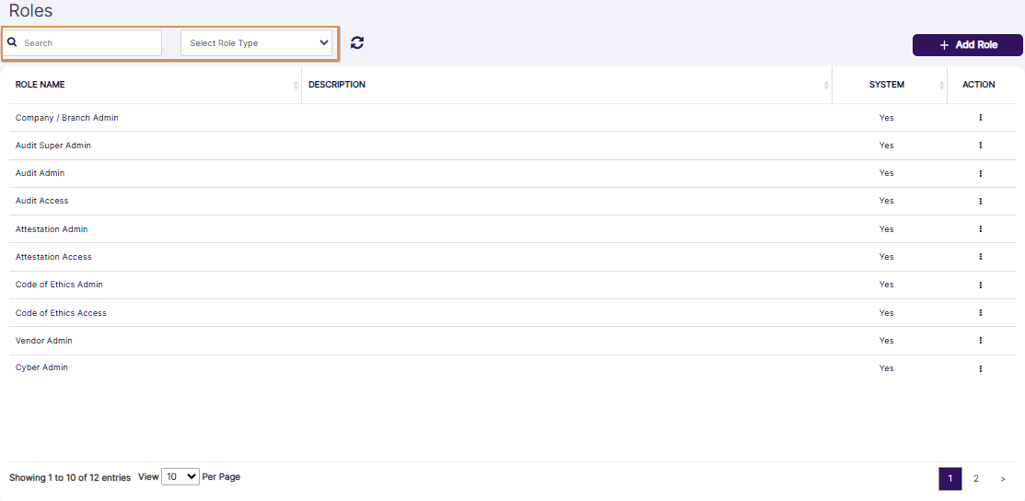The height and width of the screenshot is (501, 1025).
Task: Open three-dot menu for Code of Ethics Admin
Action: [x=980, y=285]
